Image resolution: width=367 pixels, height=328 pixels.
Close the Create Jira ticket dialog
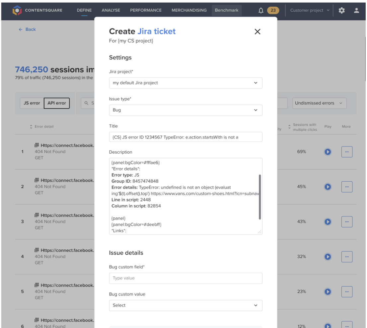point(257,32)
